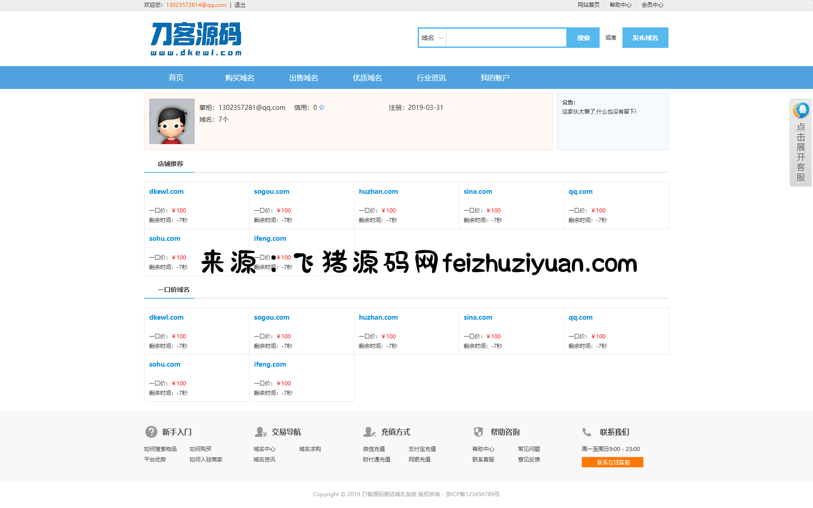Click the 充值方式 footer icon
This screenshot has width=813, height=508.
369,432
